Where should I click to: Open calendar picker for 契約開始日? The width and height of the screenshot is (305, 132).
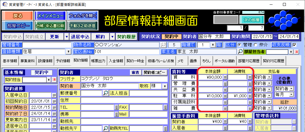tap(54, 108)
